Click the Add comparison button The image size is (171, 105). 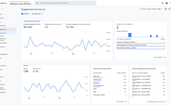(37, 14)
